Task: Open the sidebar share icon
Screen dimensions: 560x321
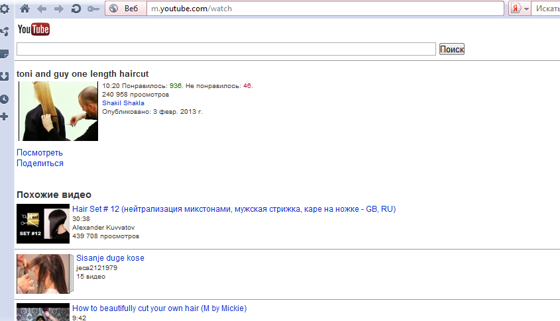Action: [5, 32]
